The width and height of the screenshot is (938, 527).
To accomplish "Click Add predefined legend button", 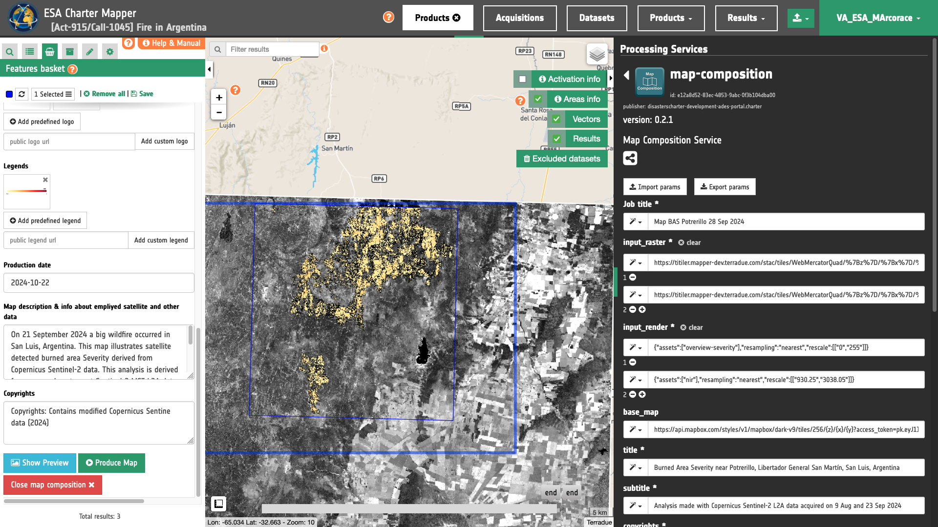I will [x=45, y=221].
